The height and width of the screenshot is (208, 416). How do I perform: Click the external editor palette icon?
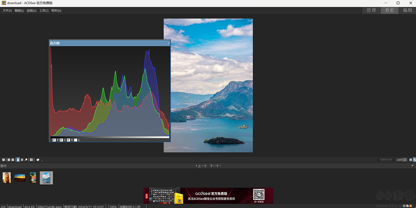[38, 160]
